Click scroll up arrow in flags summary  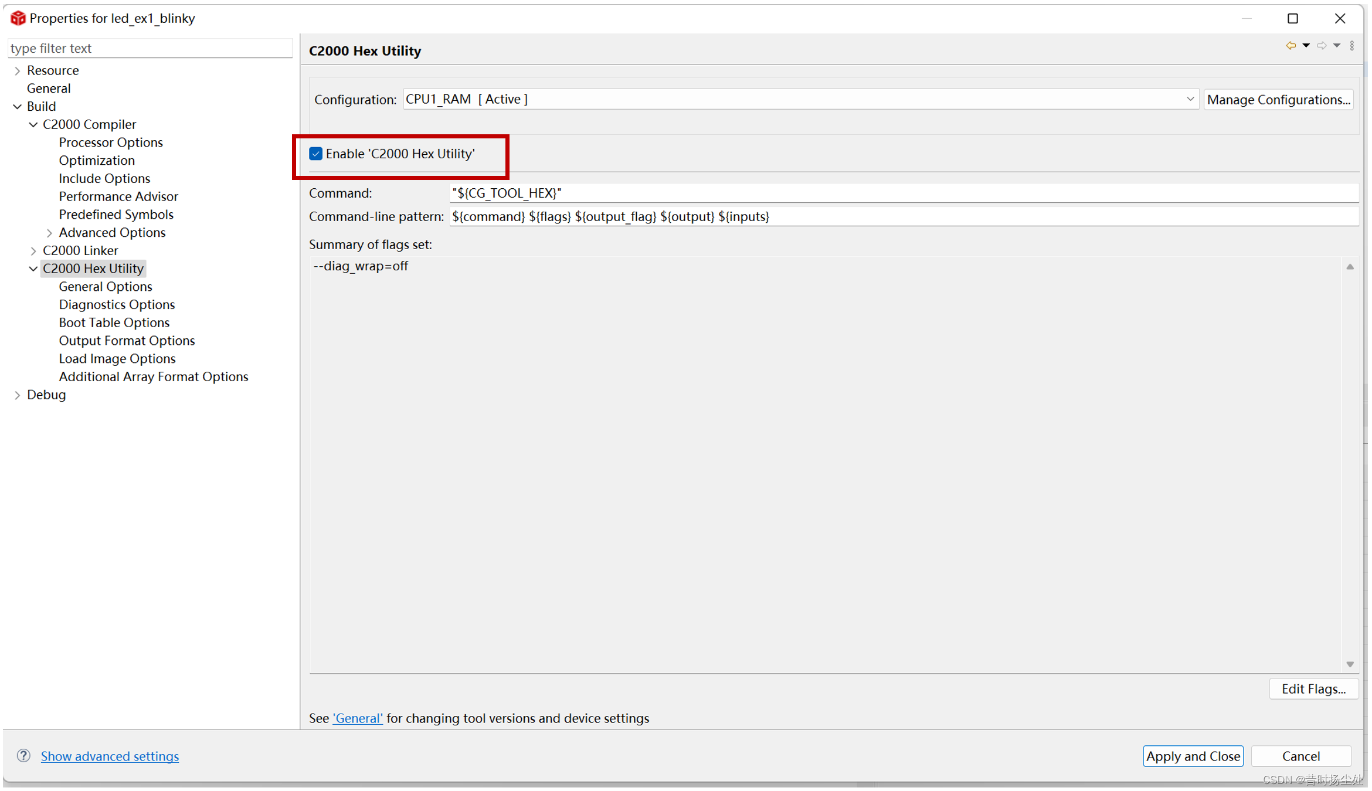tap(1350, 267)
